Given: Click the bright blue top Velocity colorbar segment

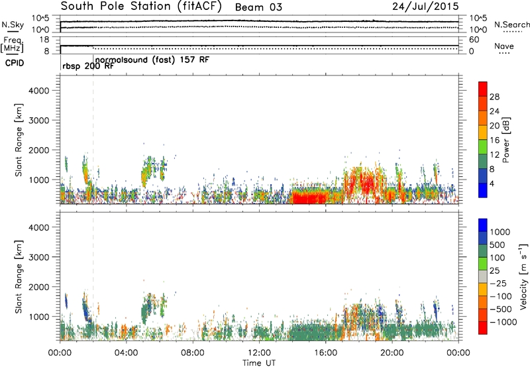Looking at the screenshot, I should (483, 225).
